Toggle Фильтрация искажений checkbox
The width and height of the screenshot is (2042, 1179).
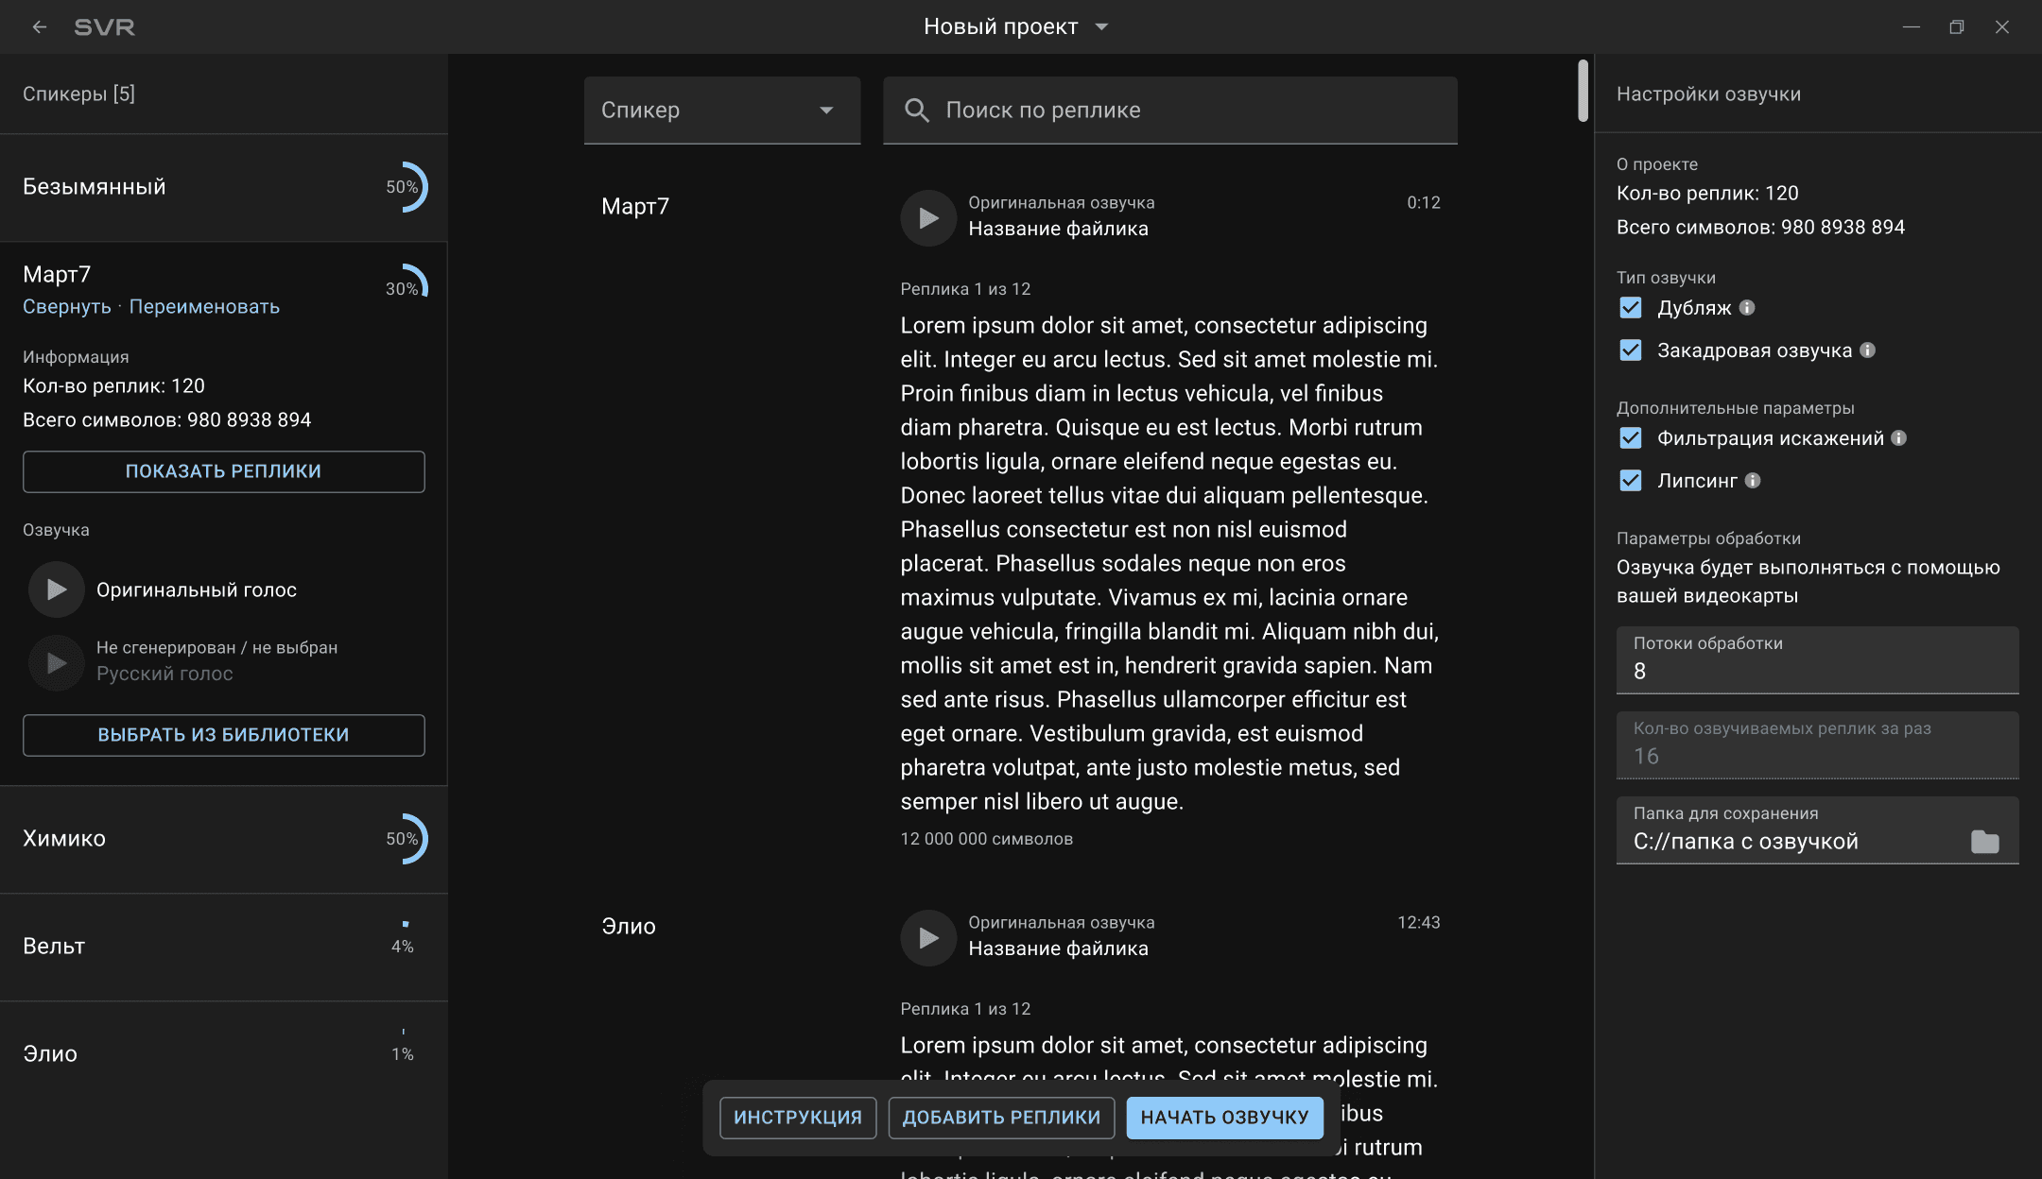(1631, 438)
